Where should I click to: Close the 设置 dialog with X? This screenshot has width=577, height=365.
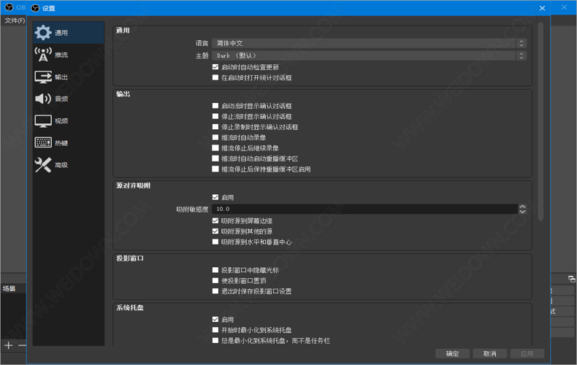tap(542, 8)
